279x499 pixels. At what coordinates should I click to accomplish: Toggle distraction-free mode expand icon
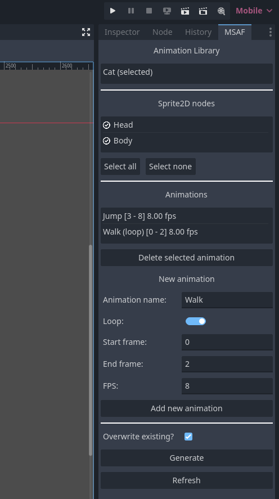(86, 32)
